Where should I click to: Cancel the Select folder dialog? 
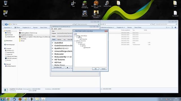pyautogui.click(x=104, y=69)
